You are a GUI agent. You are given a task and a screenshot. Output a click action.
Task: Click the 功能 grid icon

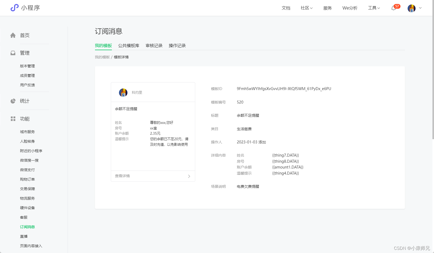pos(13,119)
